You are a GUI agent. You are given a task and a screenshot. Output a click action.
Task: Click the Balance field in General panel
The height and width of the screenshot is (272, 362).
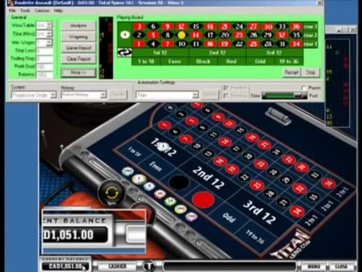[x=44, y=75]
